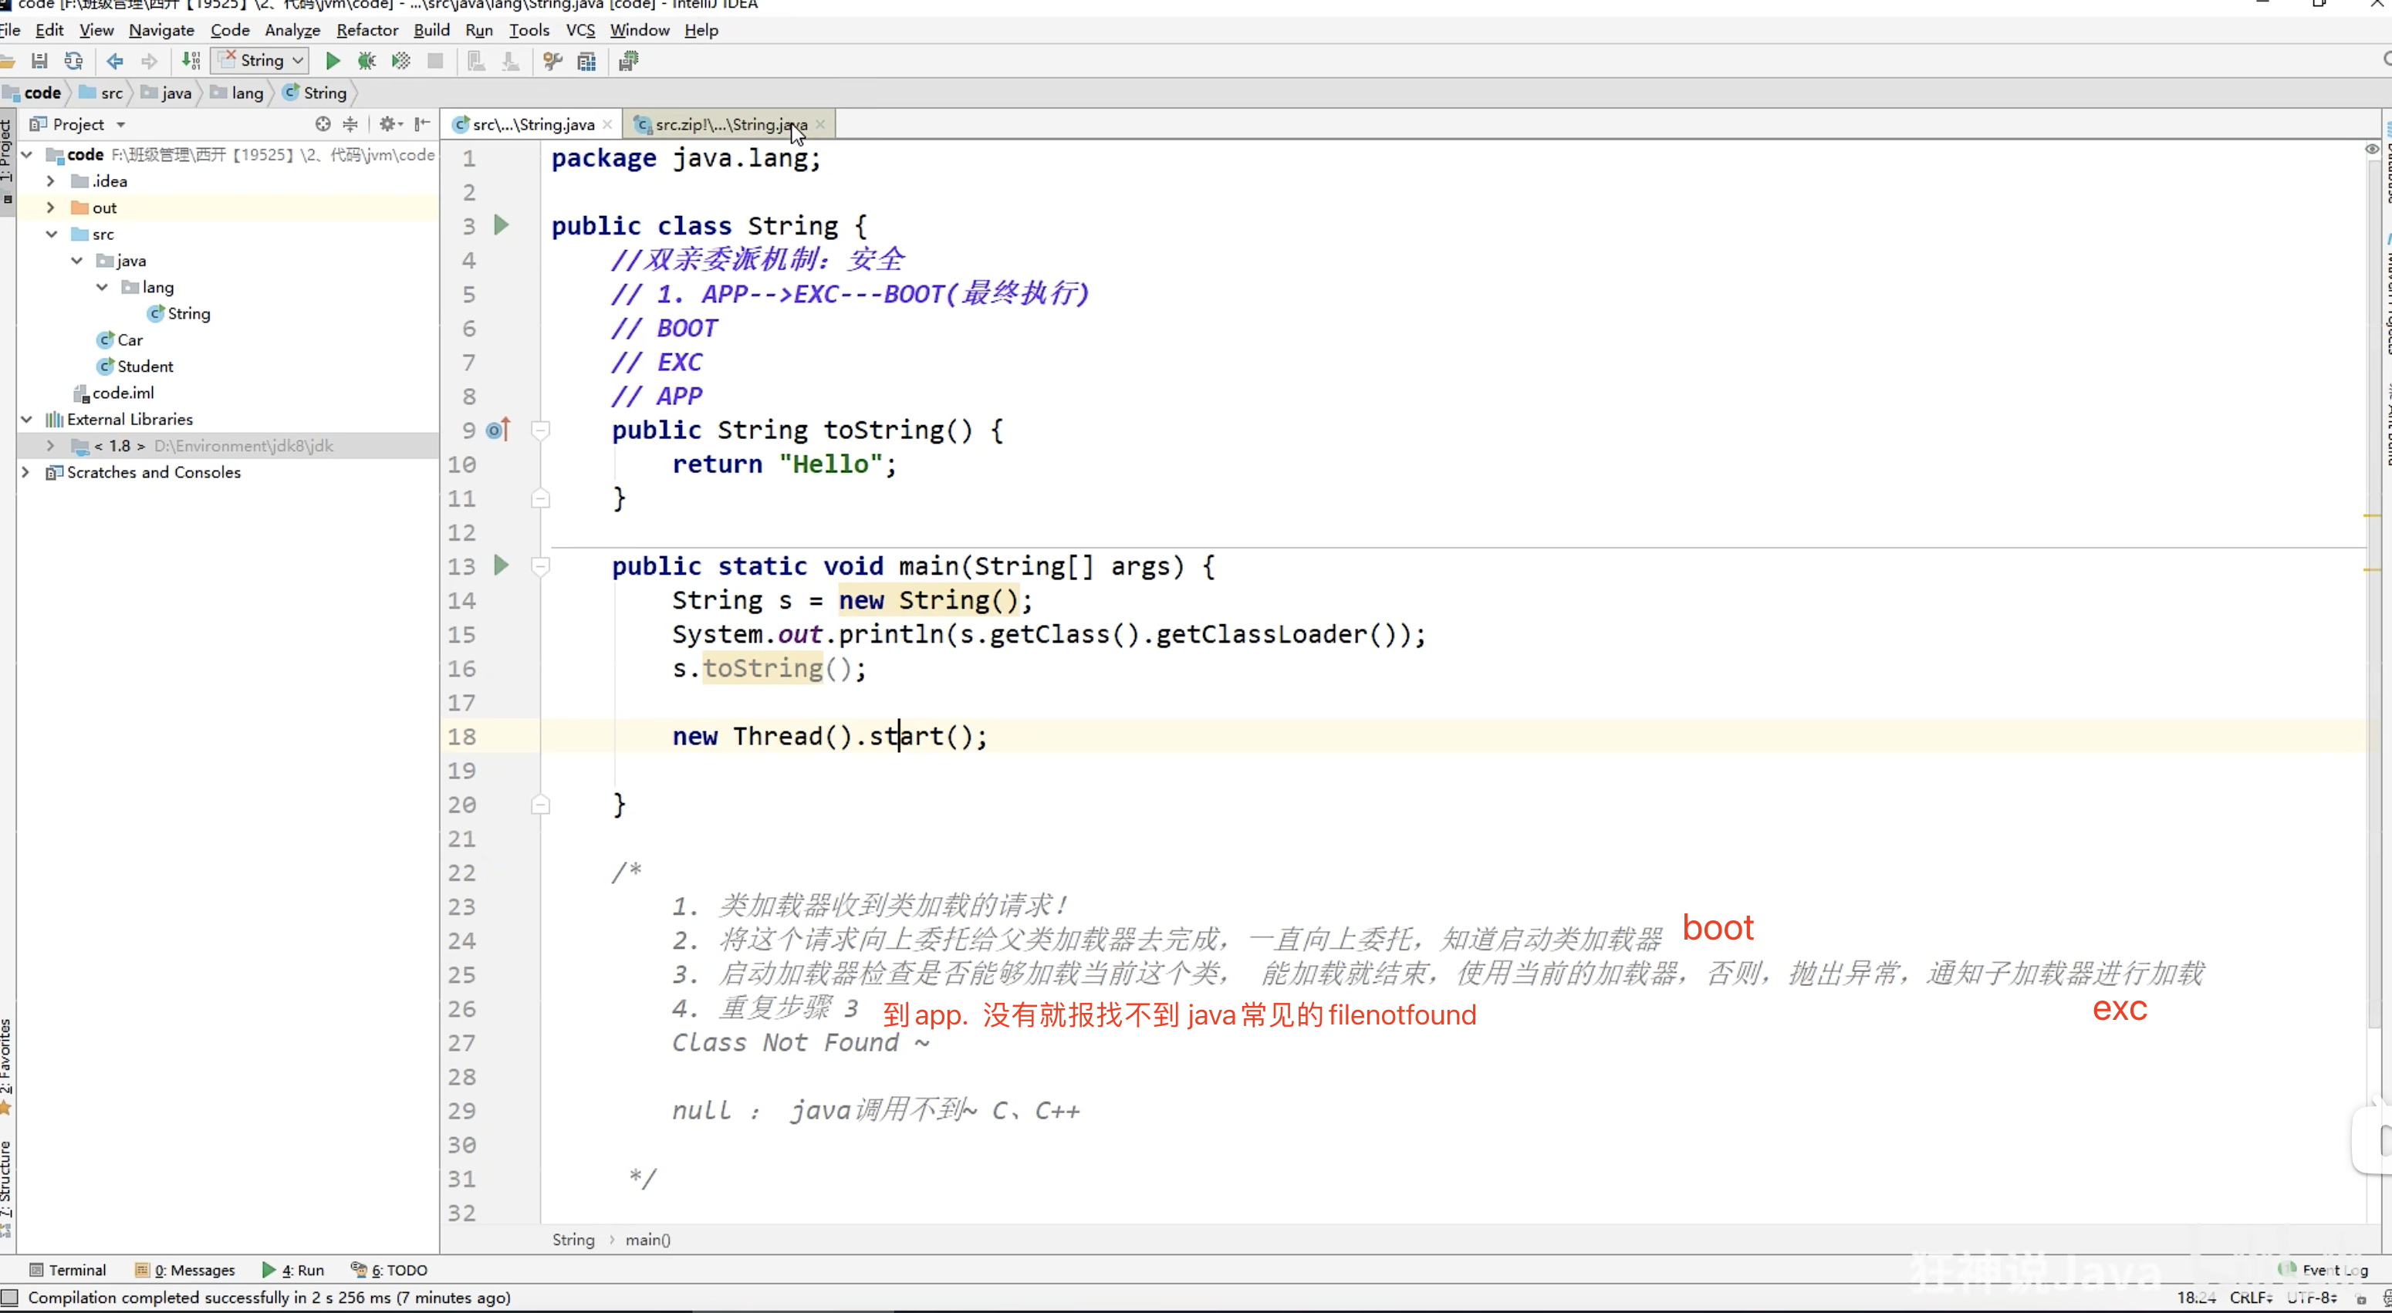Open the Navigate menu
This screenshot has height=1313, width=2392.
(x=161, y=30)
